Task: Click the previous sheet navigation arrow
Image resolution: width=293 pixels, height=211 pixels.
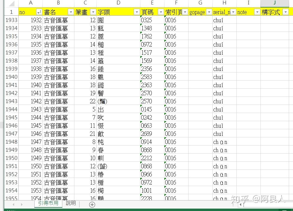Action: [13, 205]
